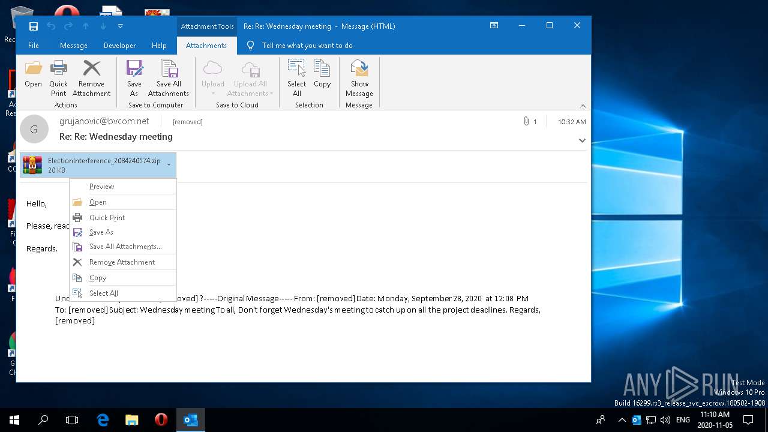Click the ENG language indicator
The height and width of the screenshot is (432, 768).
click(x=683, y=420)
